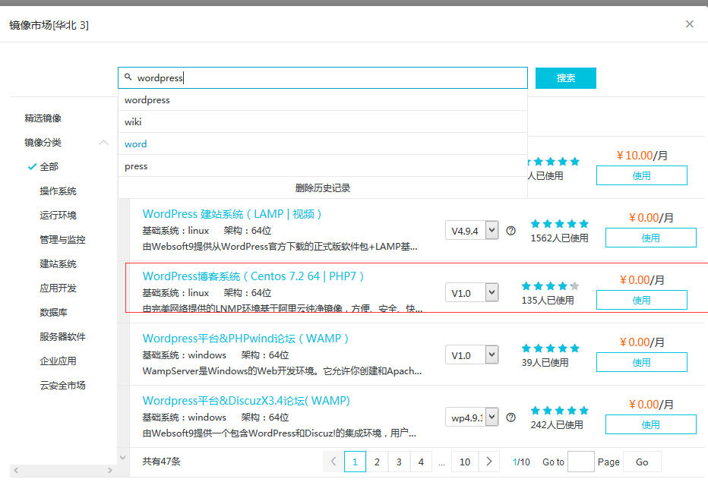Click 删除历史记录 to clear history
Screen dimensions: 708x498
point(323,188)
